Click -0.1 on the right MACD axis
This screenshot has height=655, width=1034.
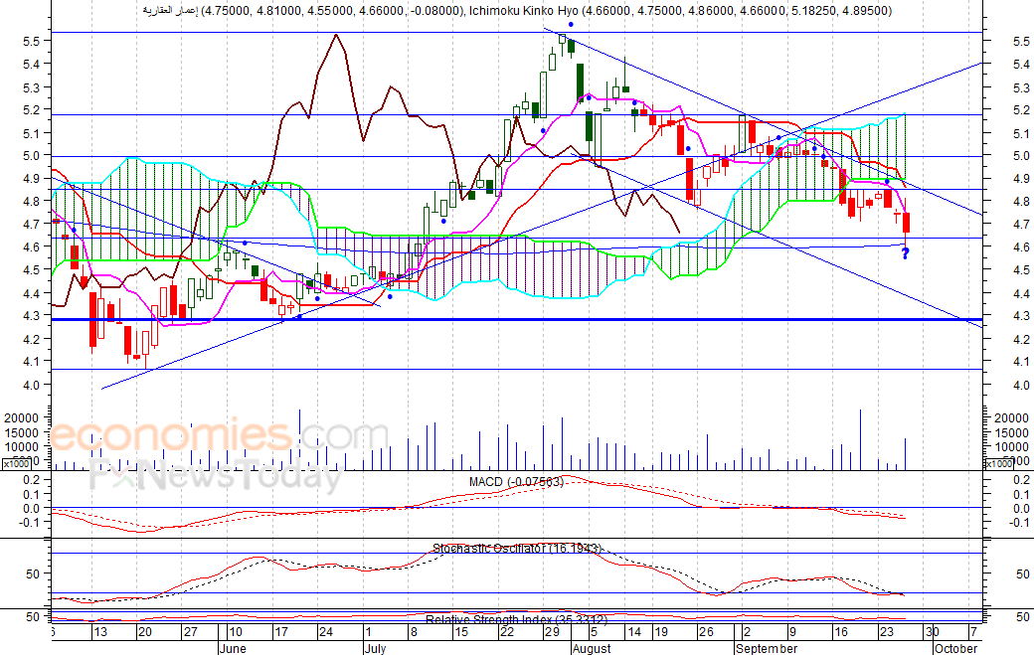[1019, 523]
